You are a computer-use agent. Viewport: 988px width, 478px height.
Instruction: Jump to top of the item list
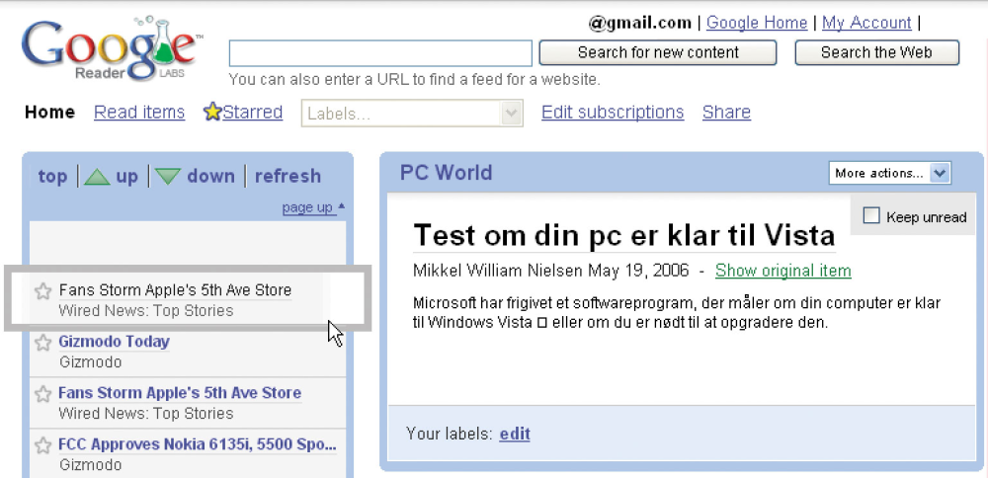click(52, 177)
